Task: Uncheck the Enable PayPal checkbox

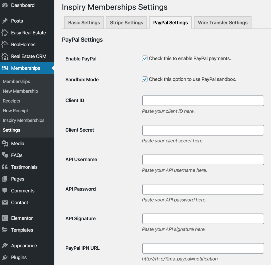Action: [145, 59]
